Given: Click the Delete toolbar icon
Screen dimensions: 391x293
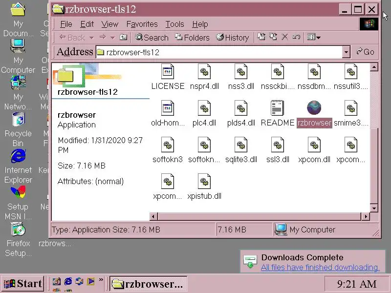Looking at the screenshot, I should coord(284,37).
